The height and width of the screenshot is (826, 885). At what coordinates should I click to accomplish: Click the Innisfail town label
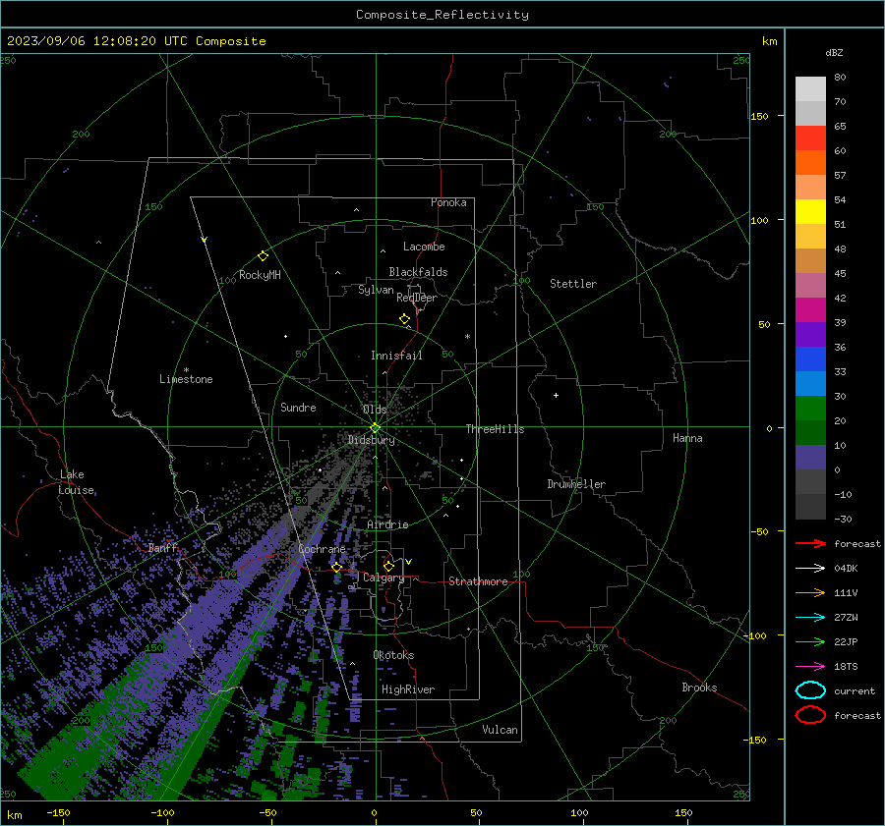pyautogui.click(x=396, y=356)
